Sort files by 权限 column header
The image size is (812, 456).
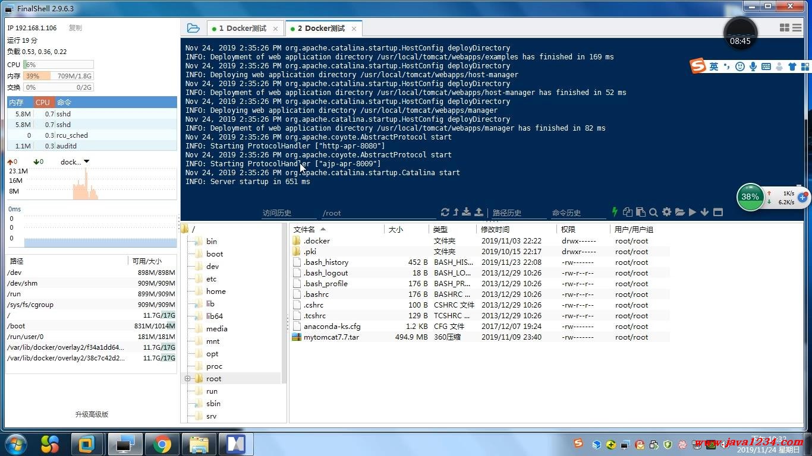[583, 229]
